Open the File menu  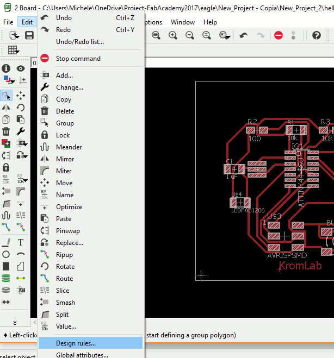point(8,22)
